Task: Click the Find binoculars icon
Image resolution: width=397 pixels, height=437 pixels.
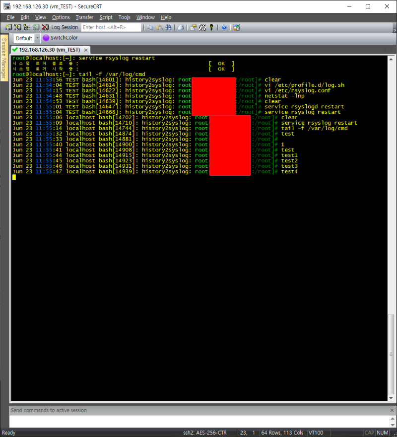Action: 168,27
